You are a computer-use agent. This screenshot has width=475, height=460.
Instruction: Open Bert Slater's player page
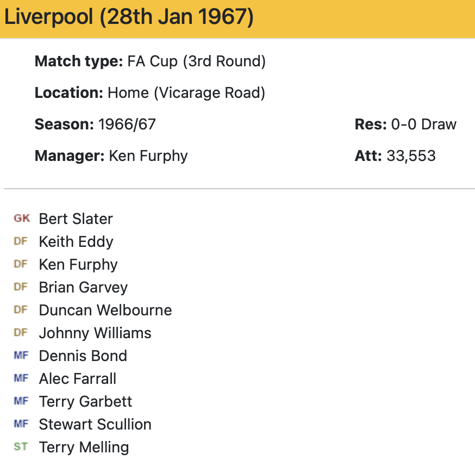[76, 219]
